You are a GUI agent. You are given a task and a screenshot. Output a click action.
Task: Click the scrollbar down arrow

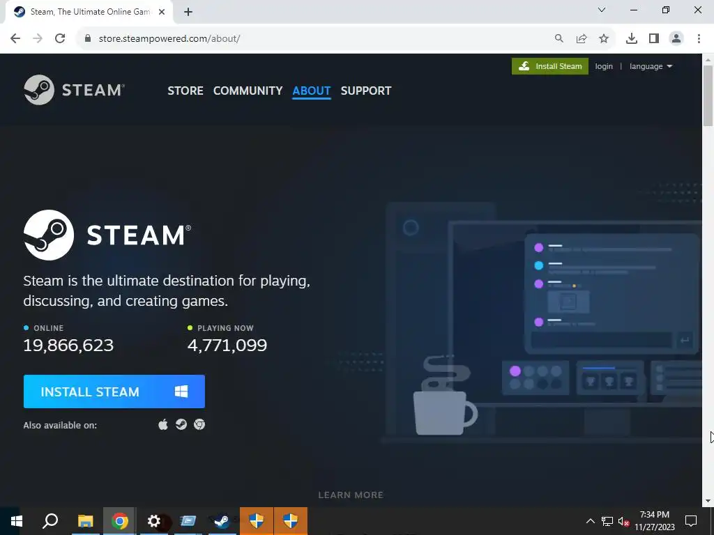click(x=708, y=501)
